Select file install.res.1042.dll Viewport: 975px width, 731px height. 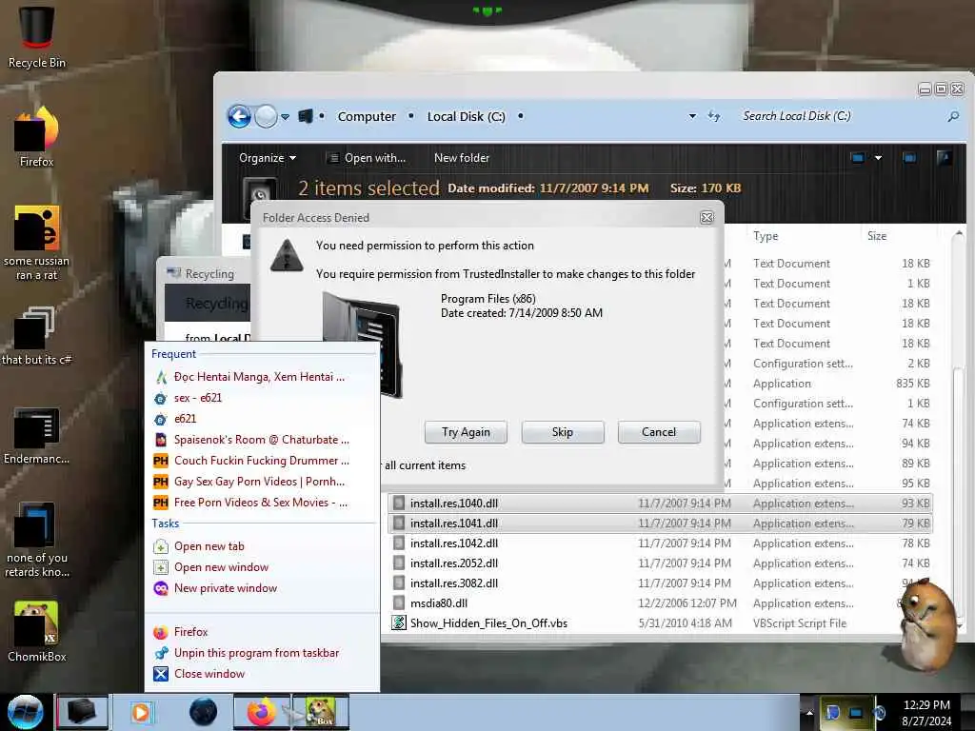click(660, 543)
